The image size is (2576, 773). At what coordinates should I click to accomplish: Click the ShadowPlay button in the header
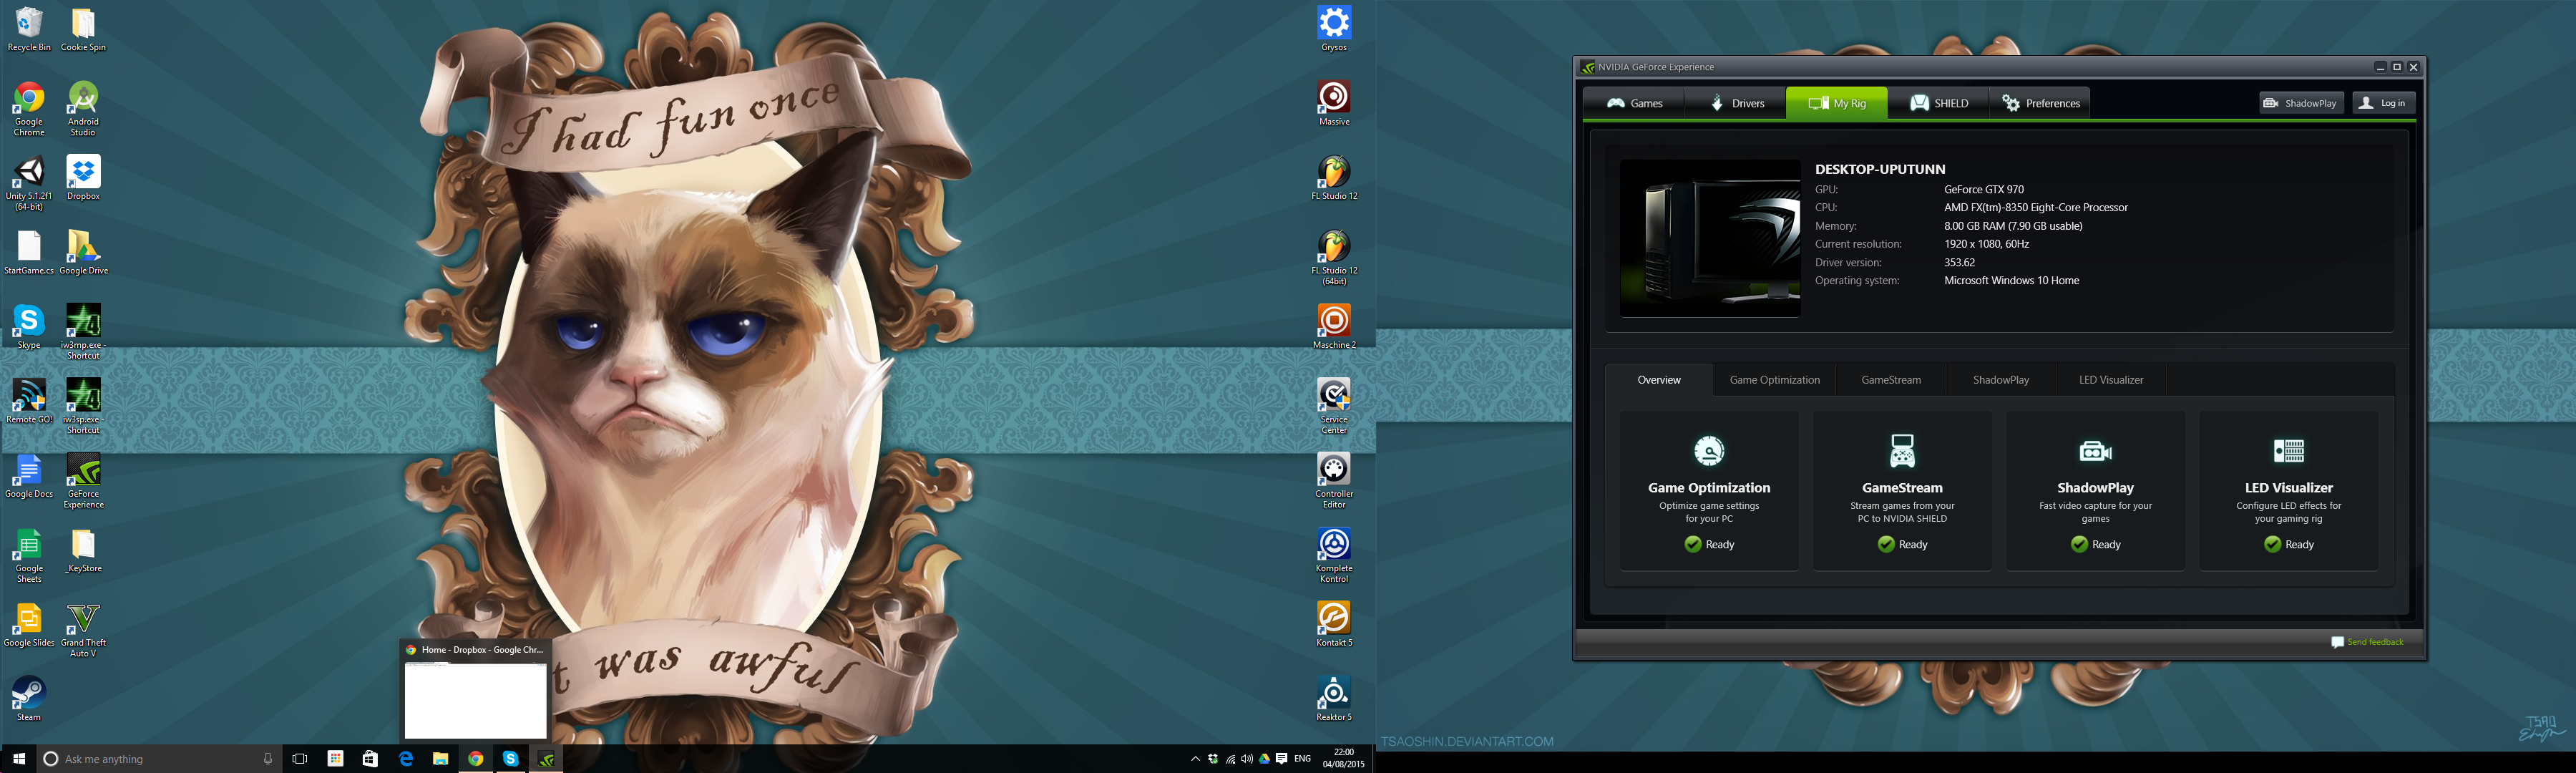[x=2301, y=103]
